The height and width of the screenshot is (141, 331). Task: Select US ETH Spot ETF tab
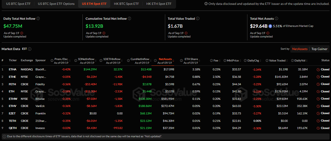tap(94, 4)
